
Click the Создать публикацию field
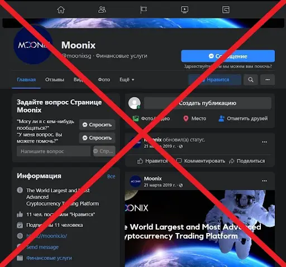(x=207, y=103)
